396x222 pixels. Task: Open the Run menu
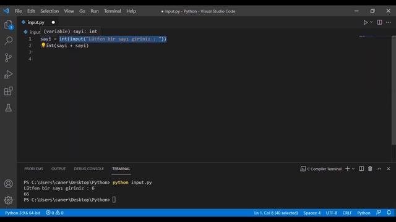95,11
